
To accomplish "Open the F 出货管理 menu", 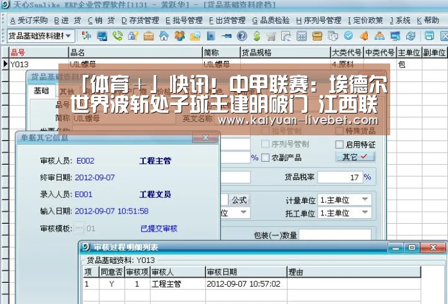I will click(227, 21).
